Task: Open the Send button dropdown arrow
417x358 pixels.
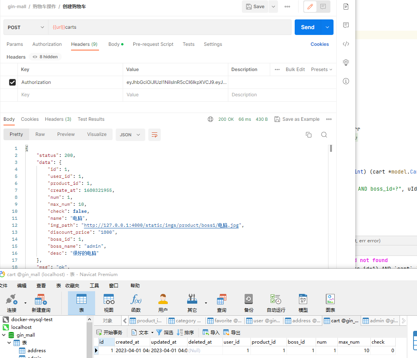Action: [x=327, y=27]
